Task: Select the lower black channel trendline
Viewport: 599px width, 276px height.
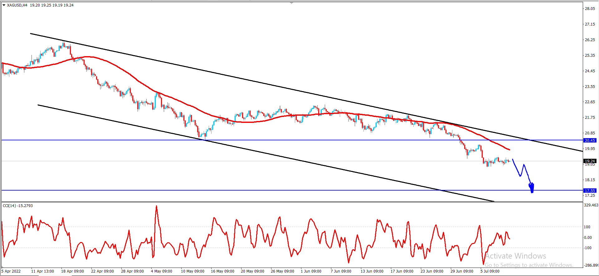Action: click(266, 153)
